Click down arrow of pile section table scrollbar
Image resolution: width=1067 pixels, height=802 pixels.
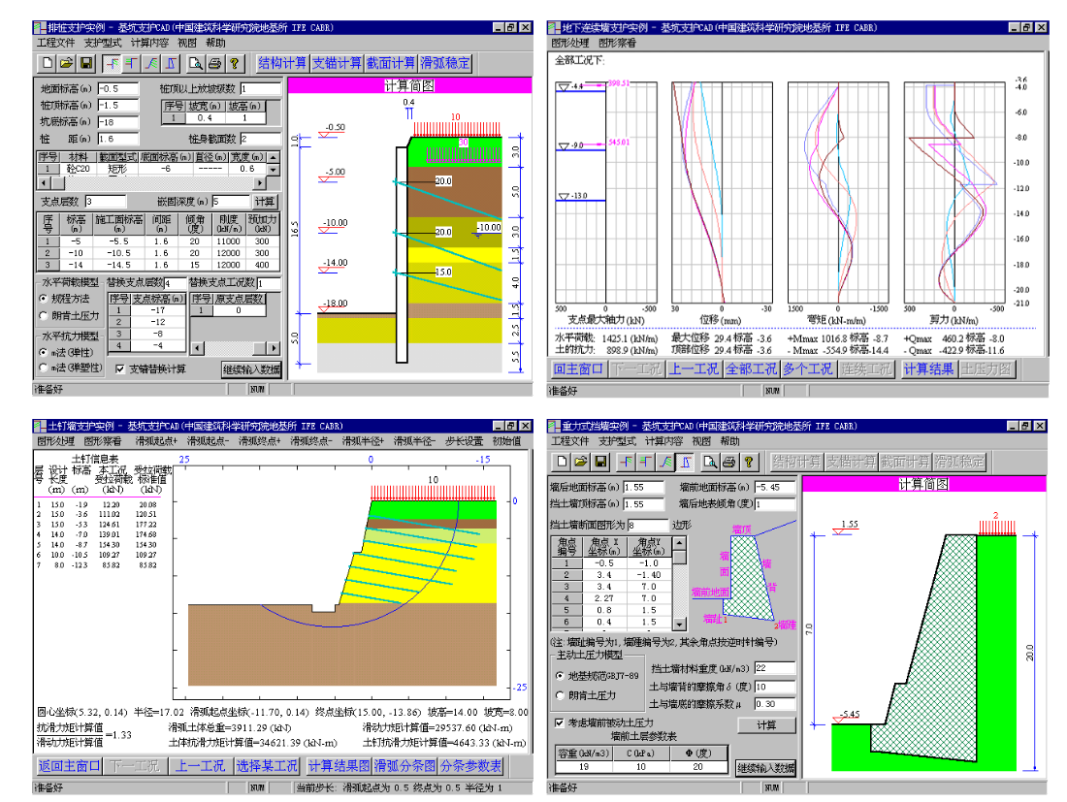[274, 170]
